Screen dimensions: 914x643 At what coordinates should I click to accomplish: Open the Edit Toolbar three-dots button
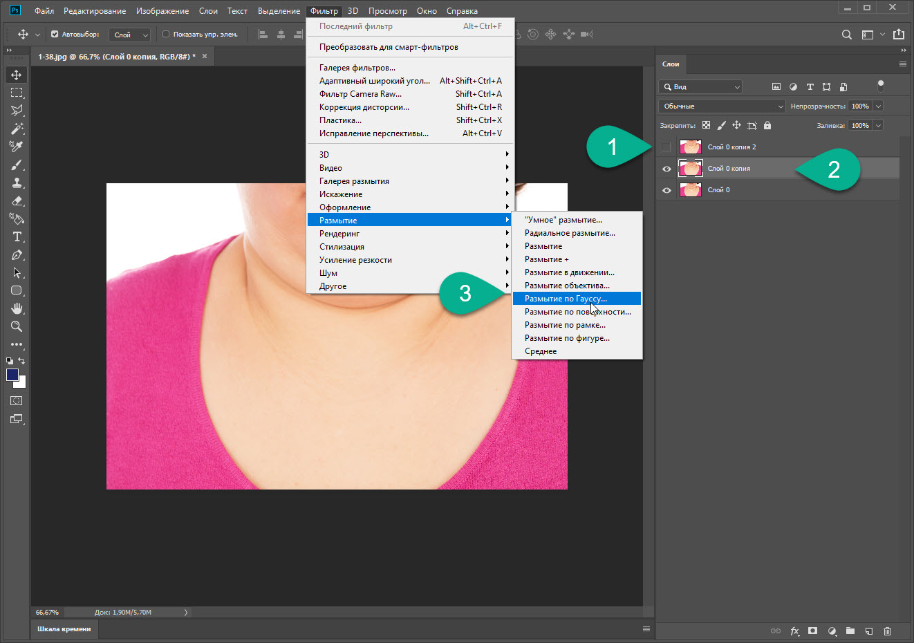(x=17, y=344)
